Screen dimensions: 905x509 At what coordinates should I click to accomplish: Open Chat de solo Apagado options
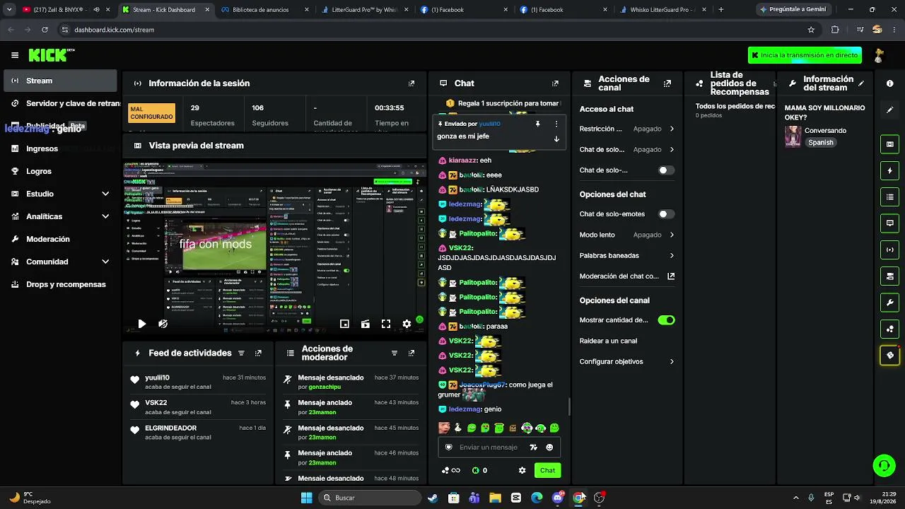pyautogui.click(x=627, y=150)
